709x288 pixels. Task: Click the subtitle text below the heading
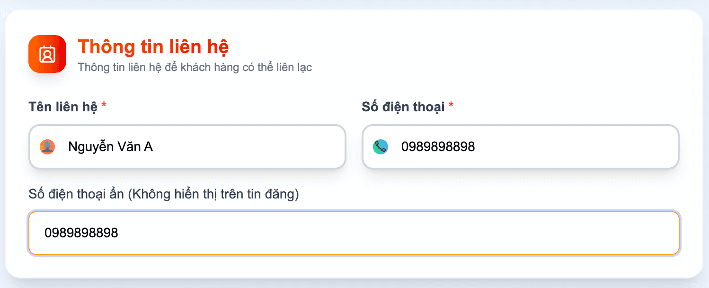click(195, 67)
